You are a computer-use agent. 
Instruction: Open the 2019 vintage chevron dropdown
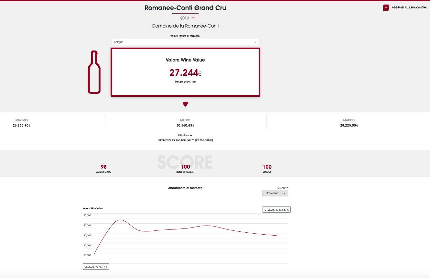tap(193, 18)
